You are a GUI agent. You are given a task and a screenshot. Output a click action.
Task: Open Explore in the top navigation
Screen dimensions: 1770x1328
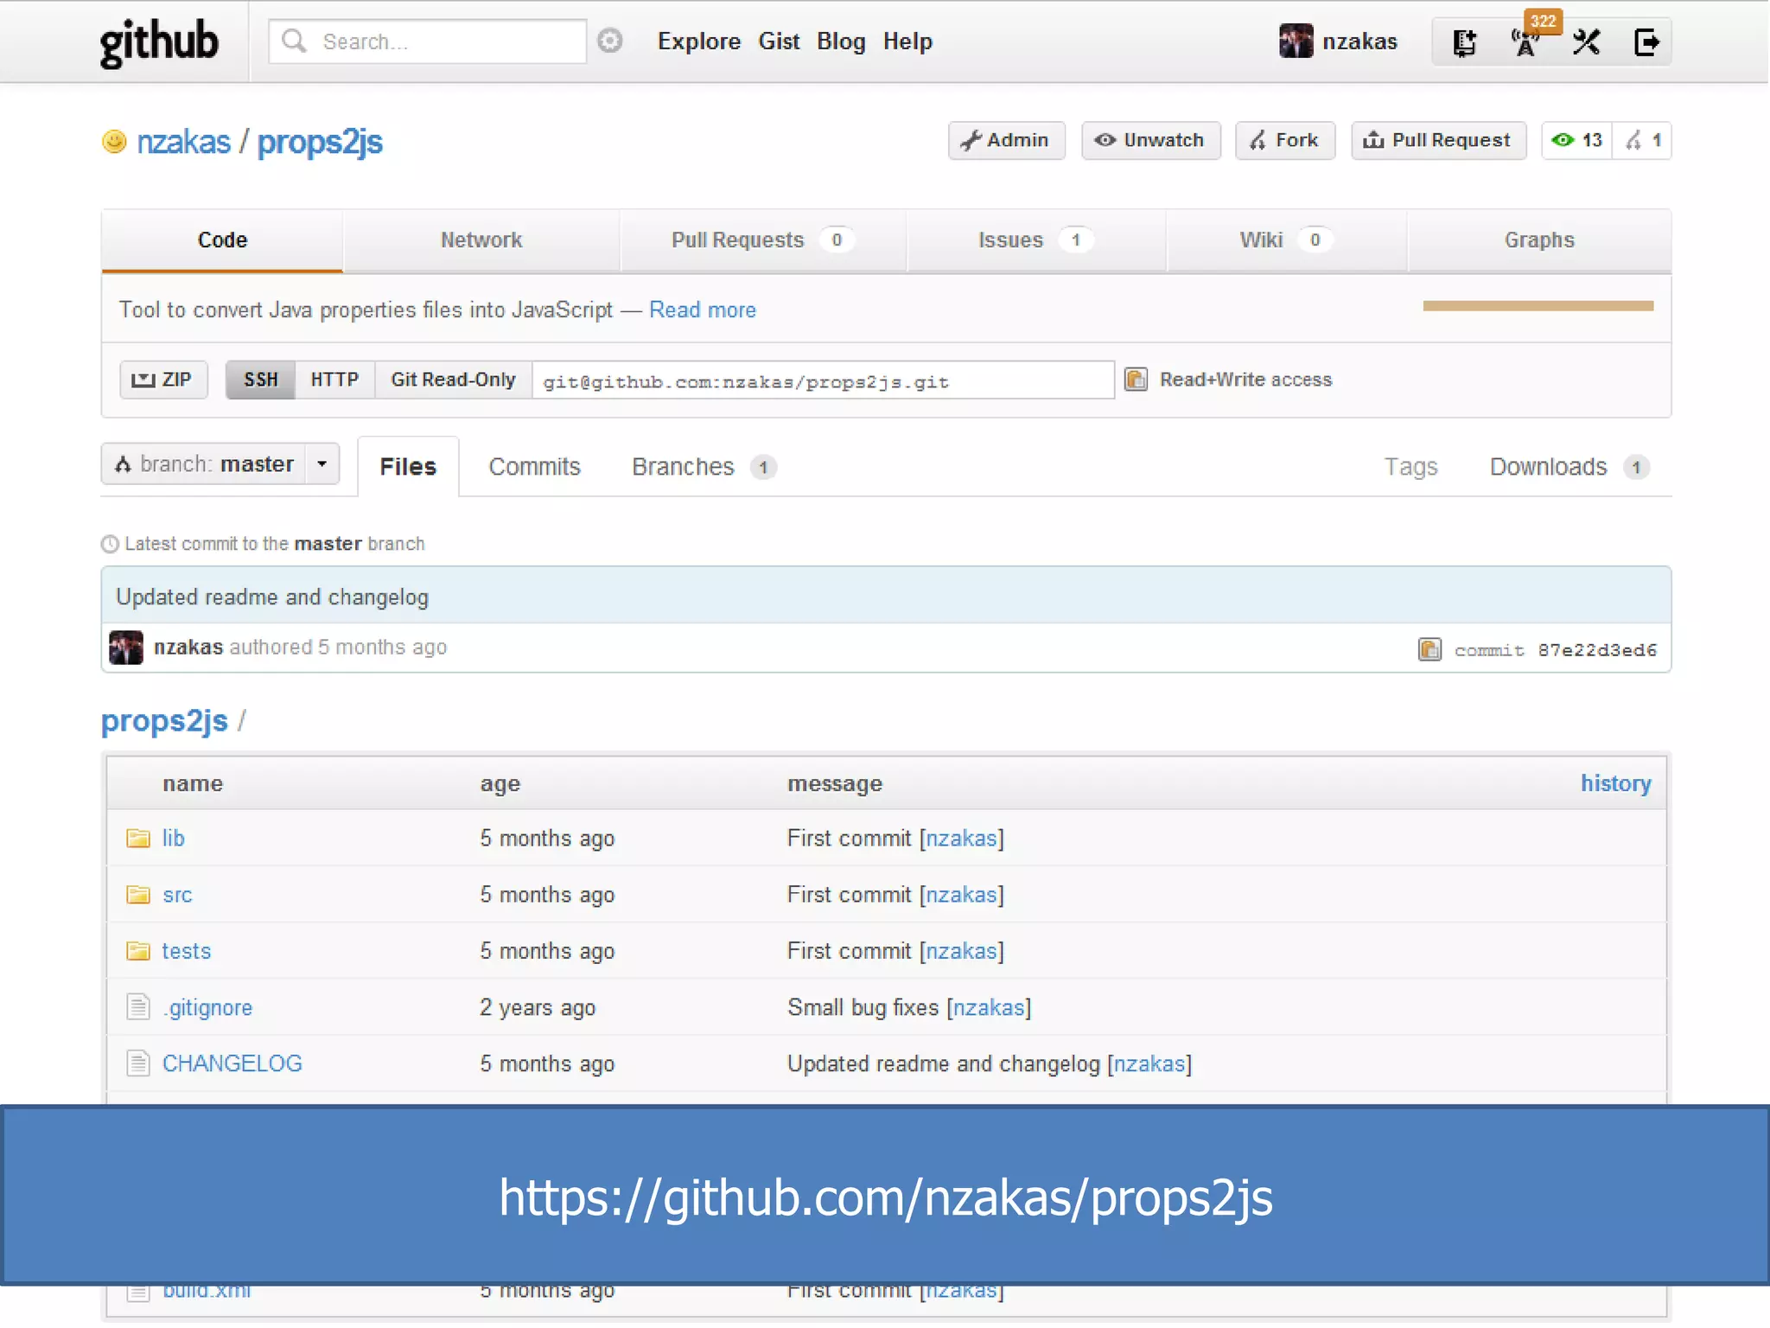tap(698, 41)
